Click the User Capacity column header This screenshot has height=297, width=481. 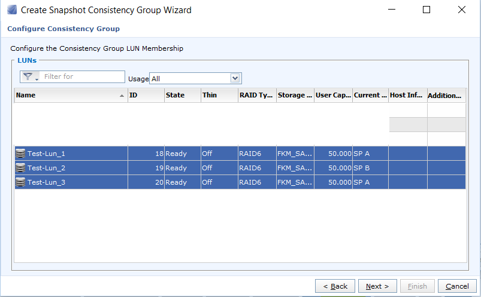333,95
